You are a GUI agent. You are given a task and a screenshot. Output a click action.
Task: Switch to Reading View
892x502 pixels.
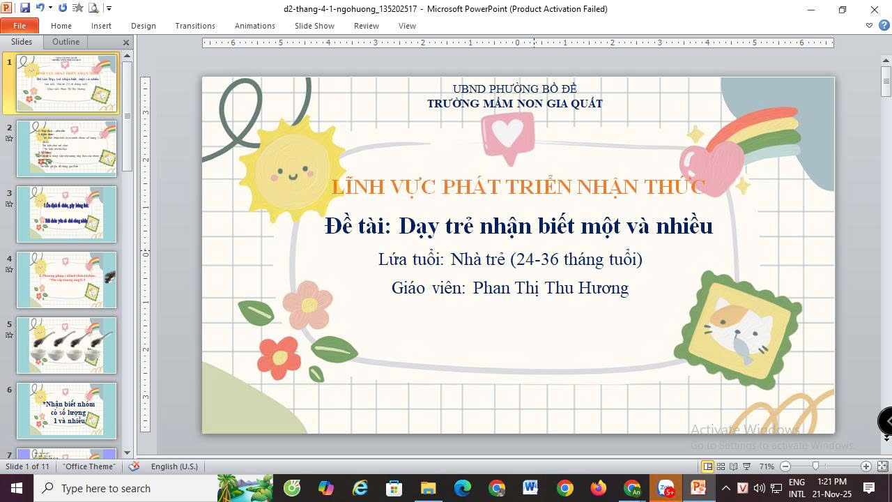pos(734,466)
